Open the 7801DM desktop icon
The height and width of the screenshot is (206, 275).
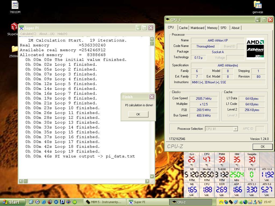(15, 5)
